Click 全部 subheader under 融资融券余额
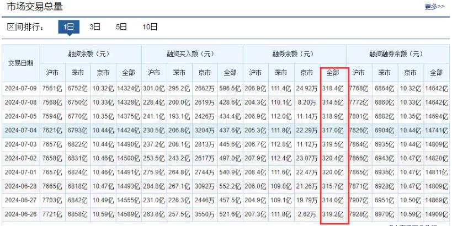Image resolution: width=452 pixels, height=226 pixels. click(x=437, y=73)
